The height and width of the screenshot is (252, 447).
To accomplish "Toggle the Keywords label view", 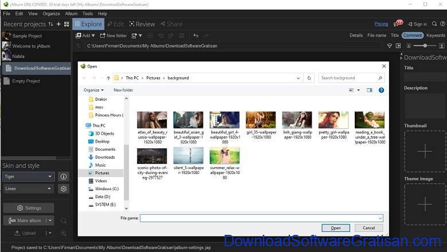I will pos(436,36).
